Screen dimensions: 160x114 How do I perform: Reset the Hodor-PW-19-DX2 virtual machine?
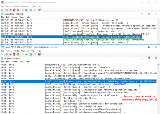26,54
